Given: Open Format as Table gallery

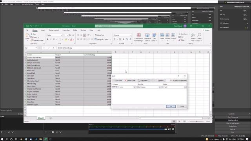Looking at the screenshot, I should pos(147,37).
